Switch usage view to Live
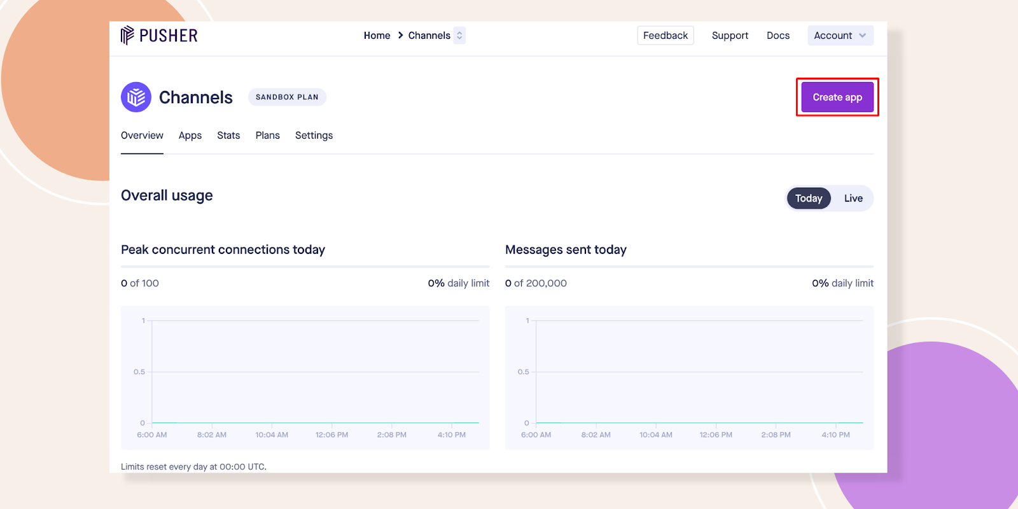1018x509 pixels. click(853, 199)
